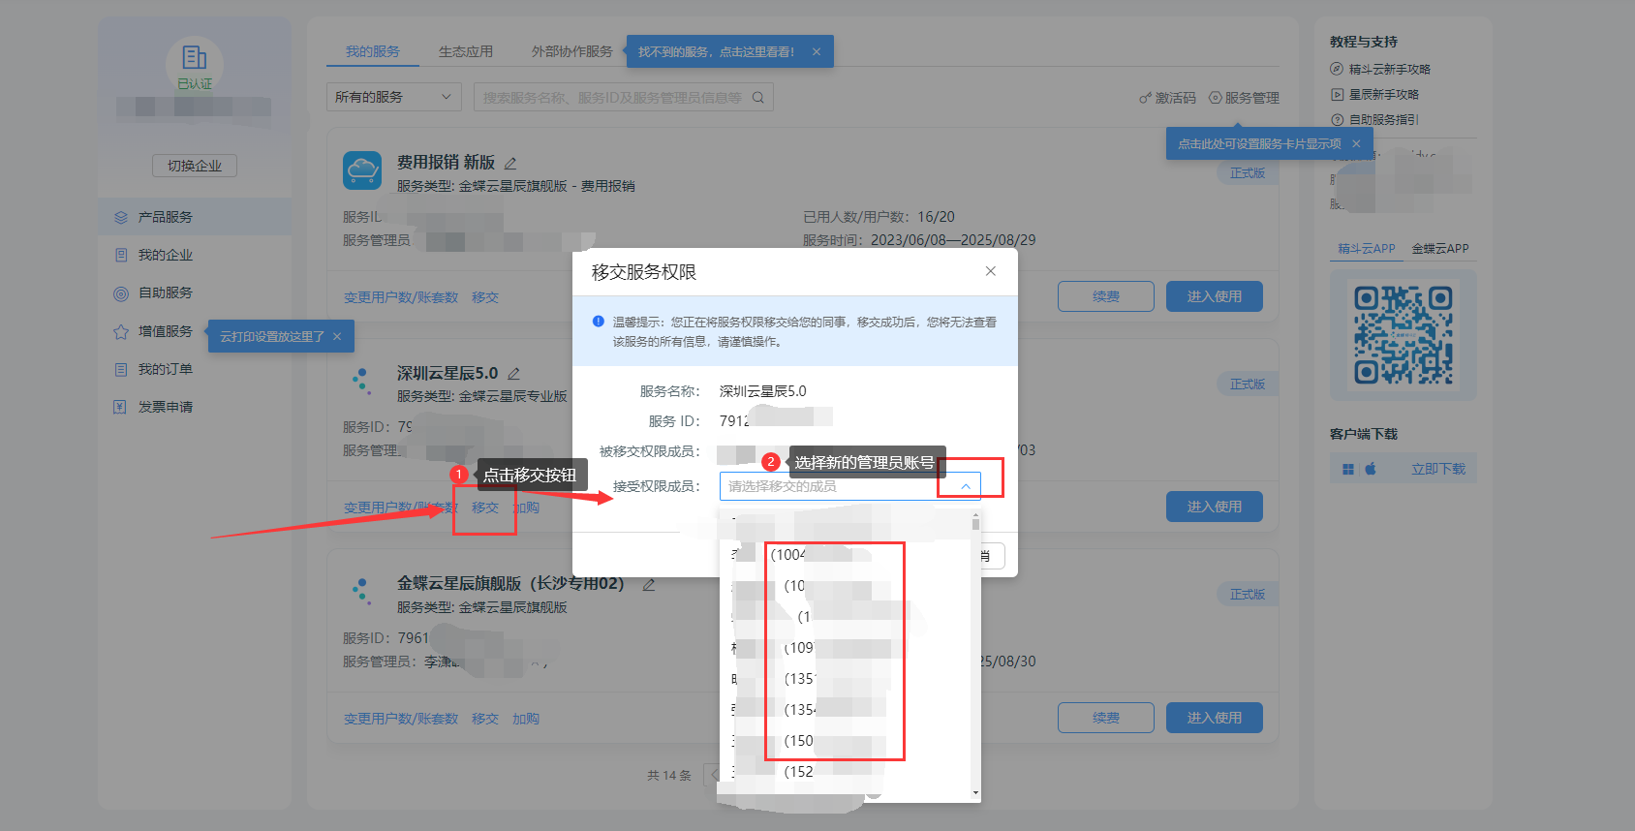Click the service search input field

(x=612, y=97)
